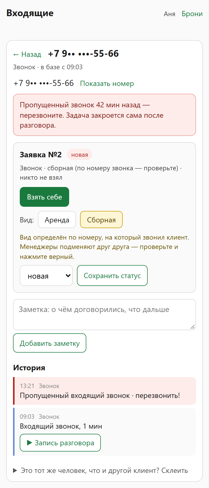
Task: Click the 09:03 'Входящий звонок, 1 мин' entry
Action: [104, 432]
